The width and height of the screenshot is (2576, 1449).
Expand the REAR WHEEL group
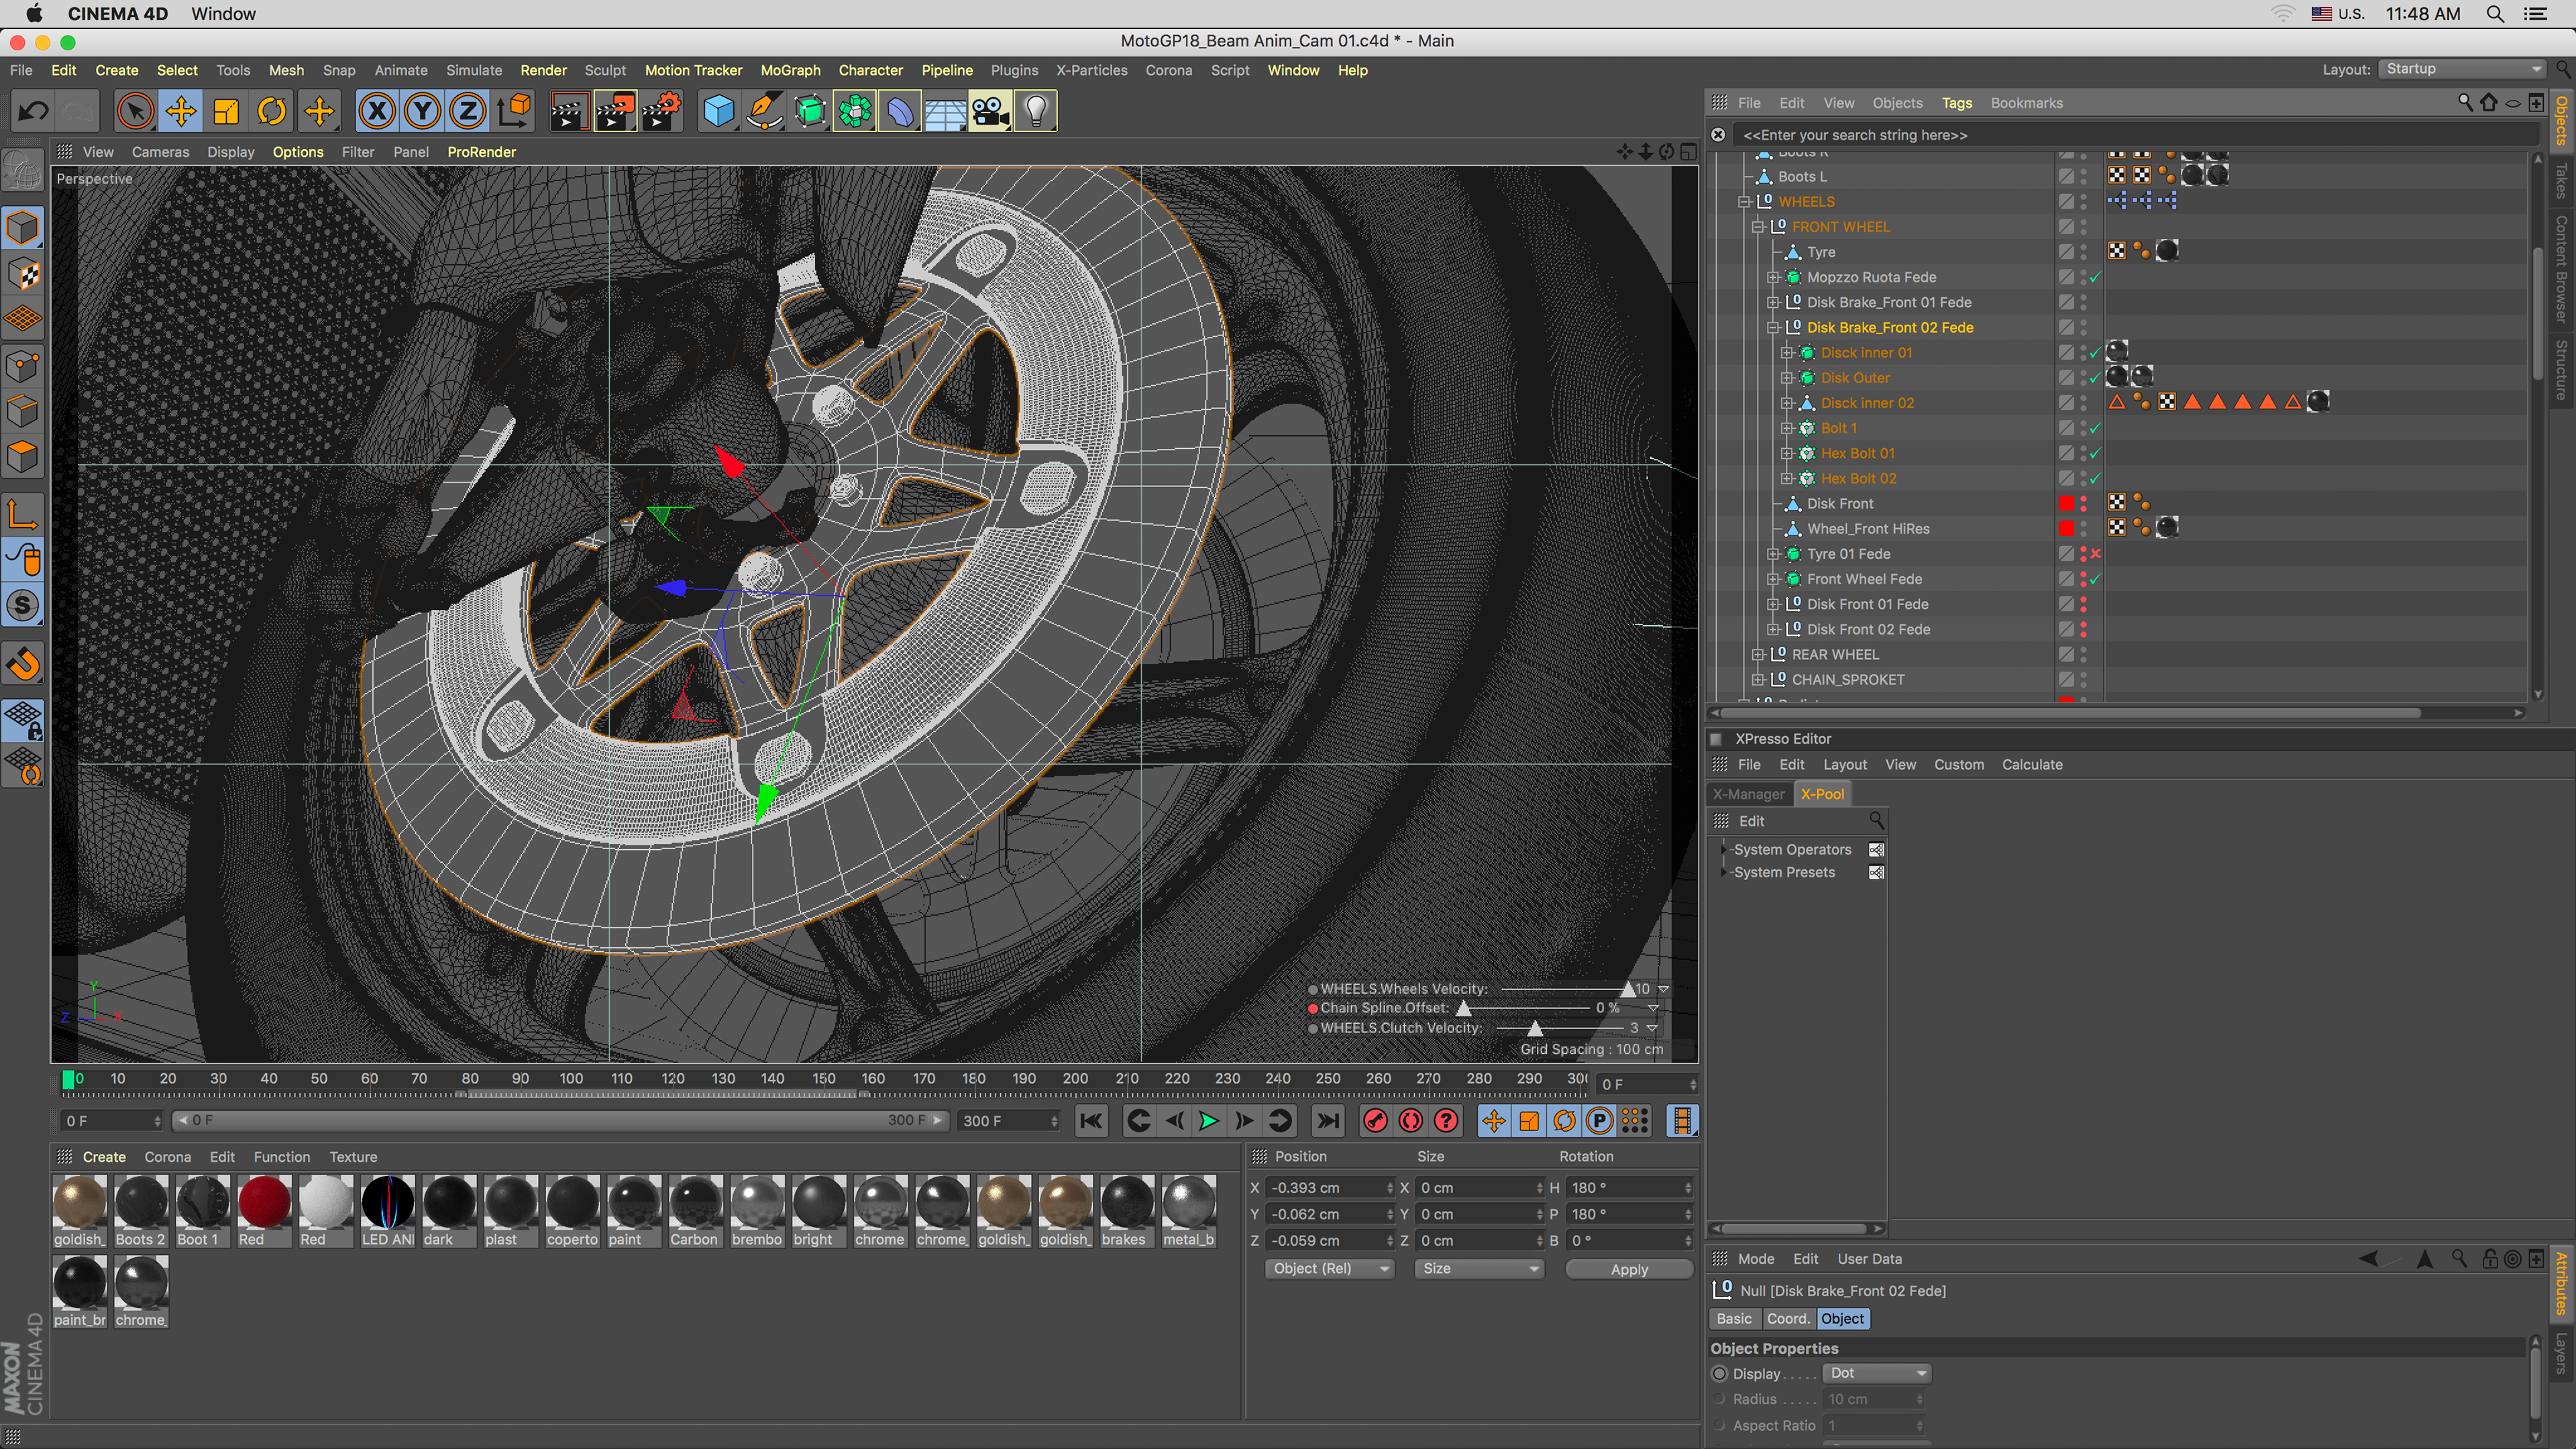1759,654
